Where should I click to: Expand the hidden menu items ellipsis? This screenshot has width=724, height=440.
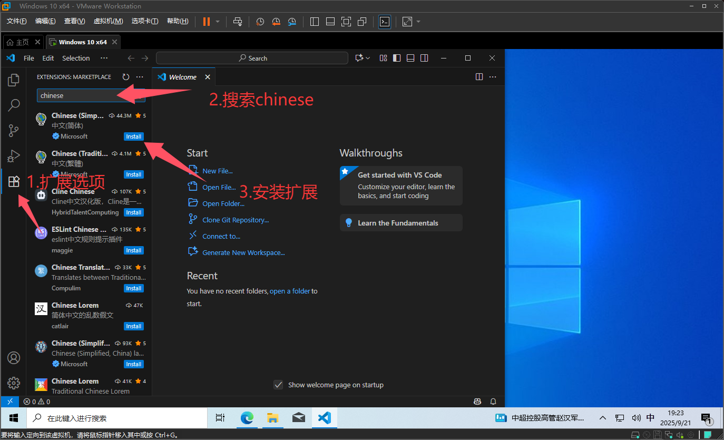pos(104,58)
